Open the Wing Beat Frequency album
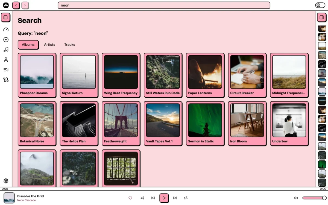 click(121, 75)
